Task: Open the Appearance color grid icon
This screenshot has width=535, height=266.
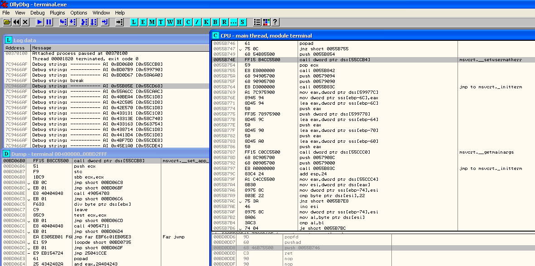Action: pyautogui.click(x=266, y=22)
